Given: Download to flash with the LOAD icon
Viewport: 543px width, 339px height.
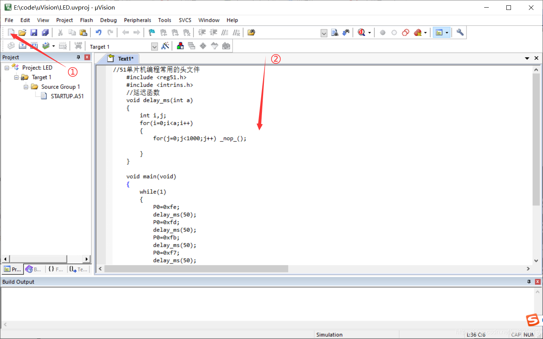Looking at the screenshot, I should coord(78,46).
